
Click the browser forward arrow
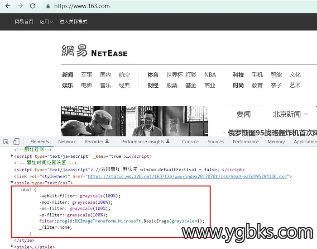tap(20, 6)
